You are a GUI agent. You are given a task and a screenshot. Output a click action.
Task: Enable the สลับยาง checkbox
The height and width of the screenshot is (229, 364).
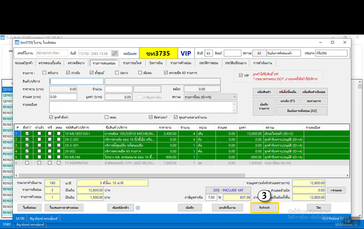click(45, 73)
